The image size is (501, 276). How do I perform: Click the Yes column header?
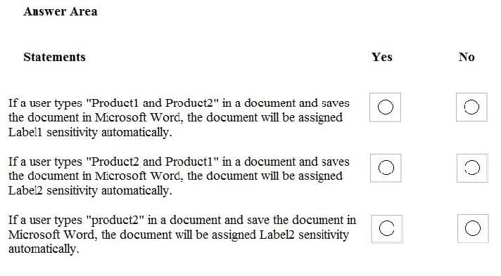tap(382, 57)
